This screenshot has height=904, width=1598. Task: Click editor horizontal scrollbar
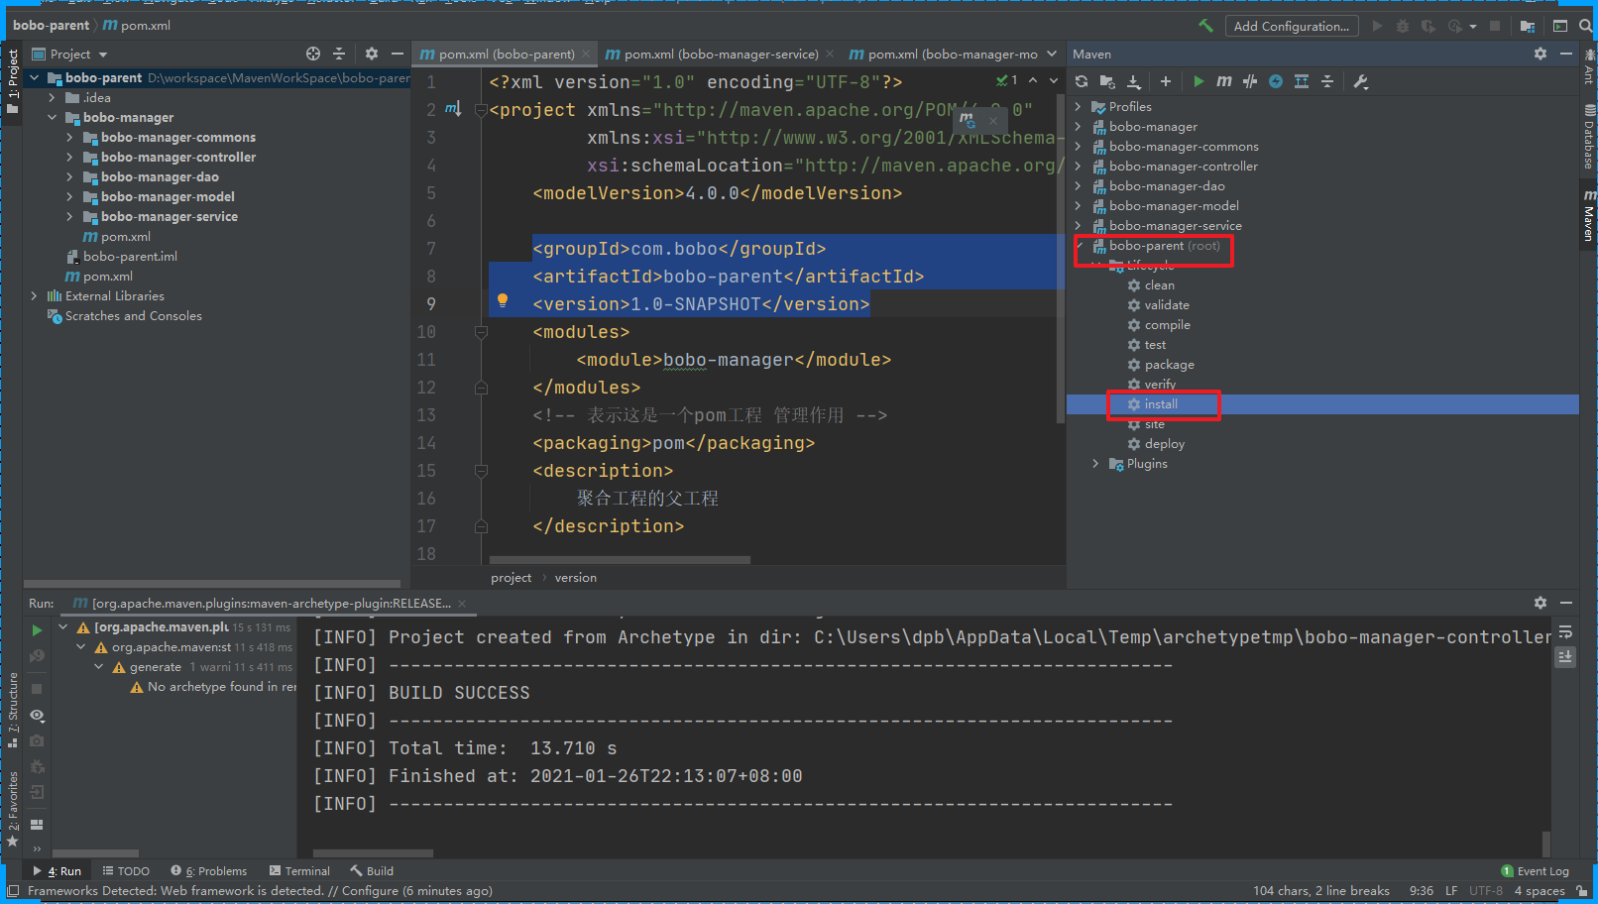click(x=620, y=559)
